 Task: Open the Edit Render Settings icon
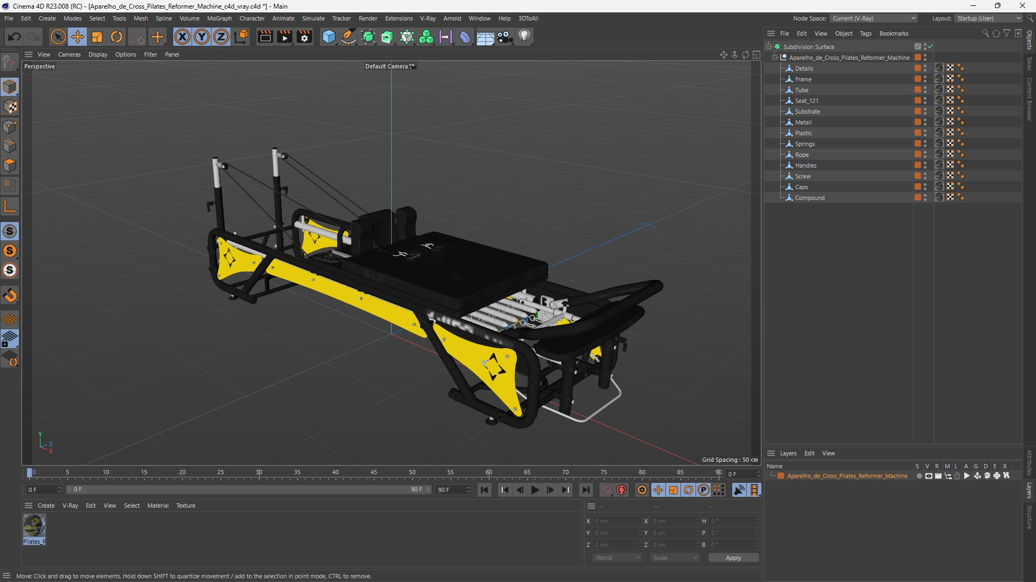(x=305, y=37)
